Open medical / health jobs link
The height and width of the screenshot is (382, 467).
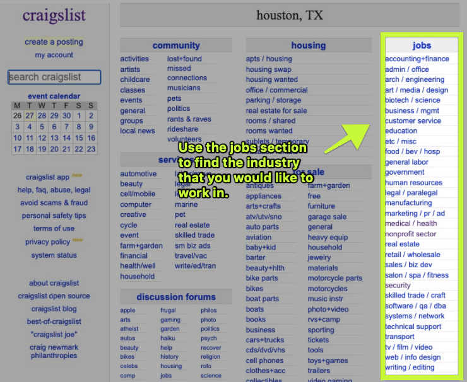click(x=411, y=223)
